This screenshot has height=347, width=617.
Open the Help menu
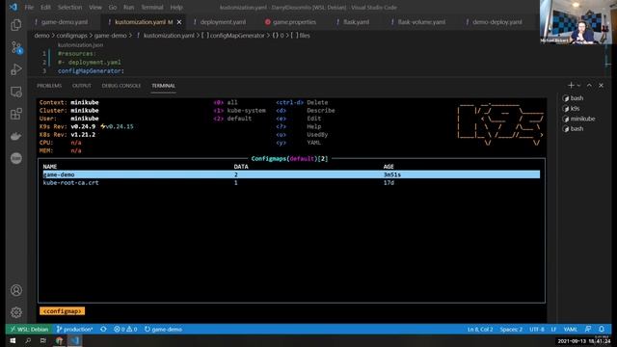[176, 7]
